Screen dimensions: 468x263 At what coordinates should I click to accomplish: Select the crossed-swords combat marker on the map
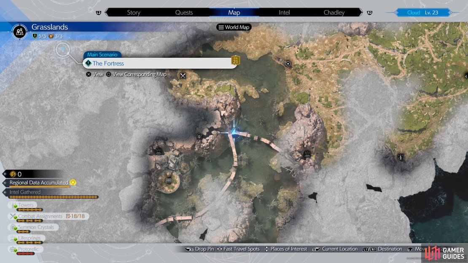183,76
